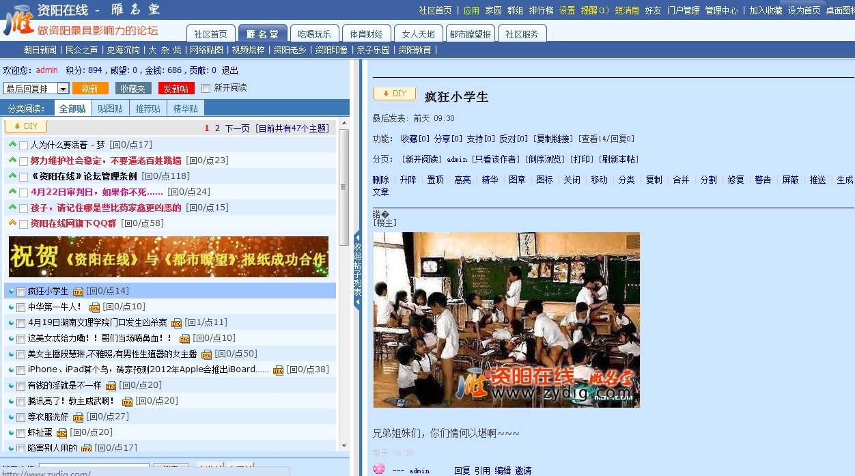
Task: Open the 社区服务 board tab
Action: pyautogui.click(x=522, y=33)
